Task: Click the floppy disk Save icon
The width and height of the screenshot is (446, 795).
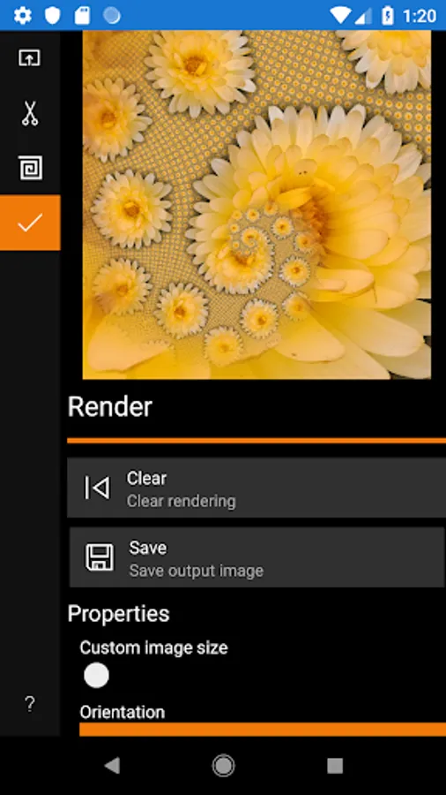Action: (100, 557)
